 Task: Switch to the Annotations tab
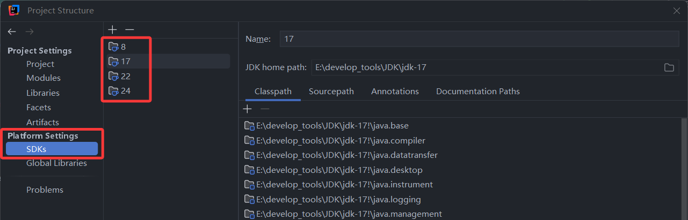point(395,92)
